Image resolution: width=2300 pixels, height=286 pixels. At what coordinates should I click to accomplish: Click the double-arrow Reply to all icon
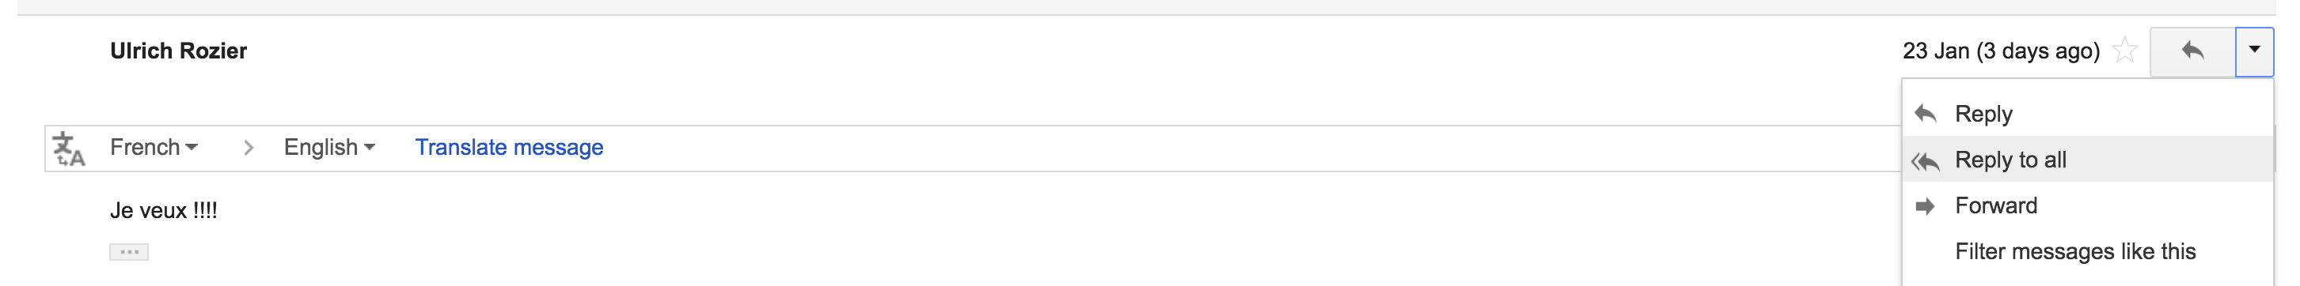tap(1926, 161)
